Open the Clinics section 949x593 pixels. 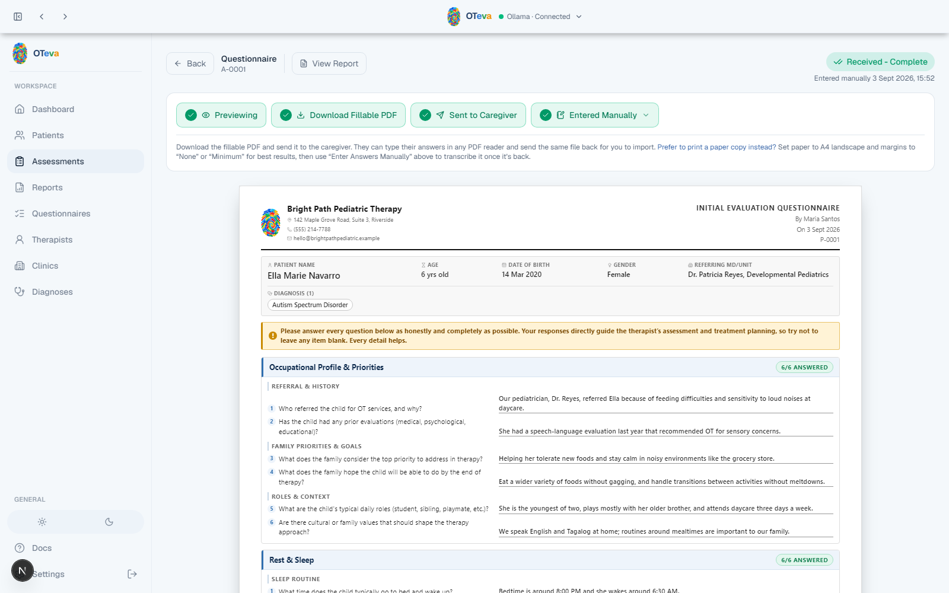(75, 266)
